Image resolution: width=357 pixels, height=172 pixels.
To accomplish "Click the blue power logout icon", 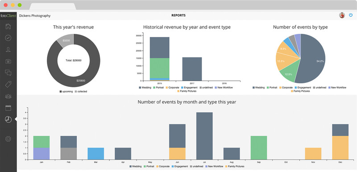I will [x=351, y=15].
